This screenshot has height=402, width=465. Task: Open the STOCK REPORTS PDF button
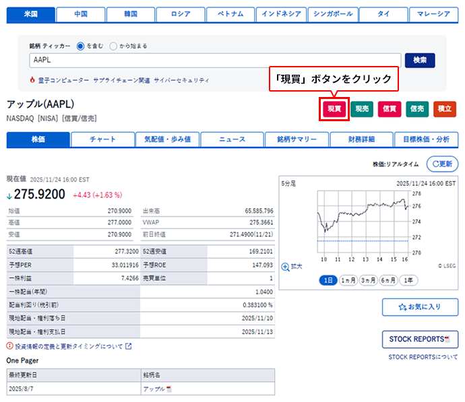pos(420,339)
